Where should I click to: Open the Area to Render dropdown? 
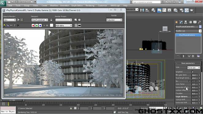pos(10,20)
